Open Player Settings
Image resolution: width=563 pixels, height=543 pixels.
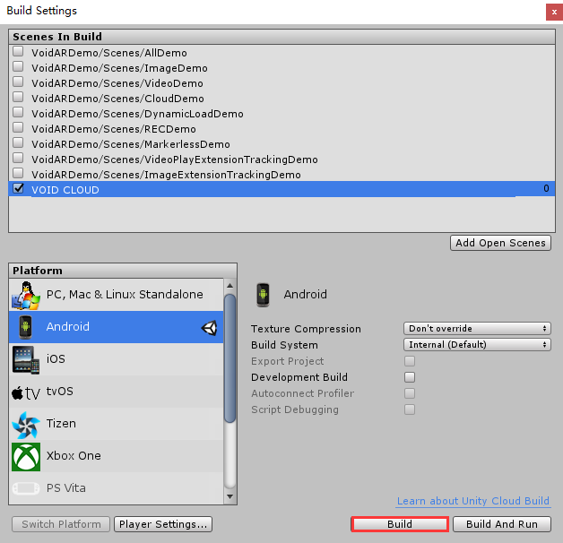pos(163,524)
